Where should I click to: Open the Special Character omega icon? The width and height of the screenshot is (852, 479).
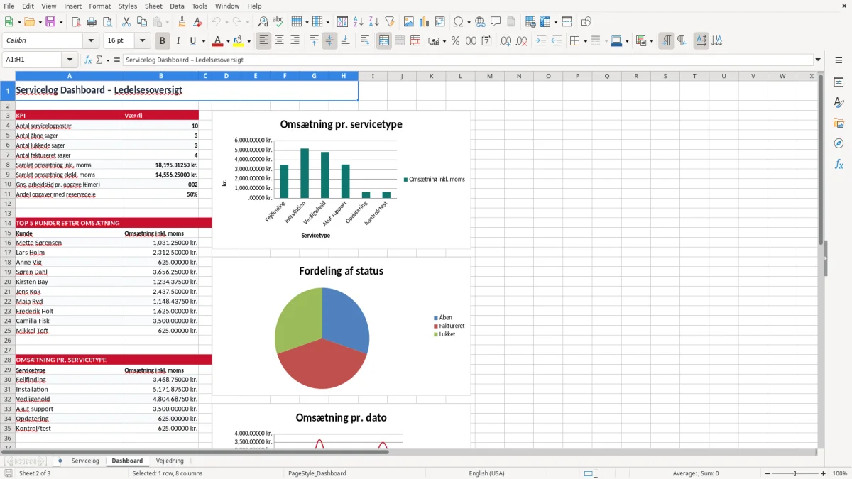459,22
